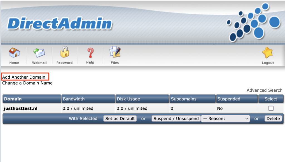Click the DirectAdmin logo

coord(60,24)
